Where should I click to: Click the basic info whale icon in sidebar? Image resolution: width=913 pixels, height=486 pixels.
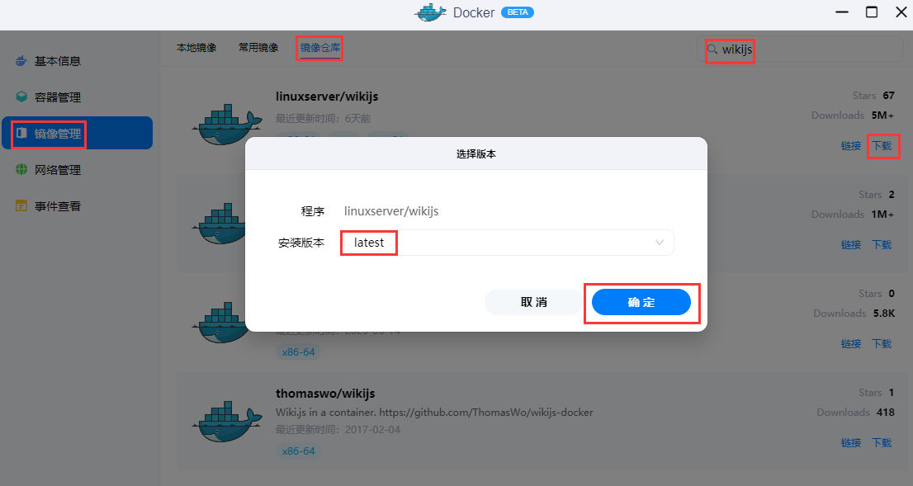(x=21, y=60)
